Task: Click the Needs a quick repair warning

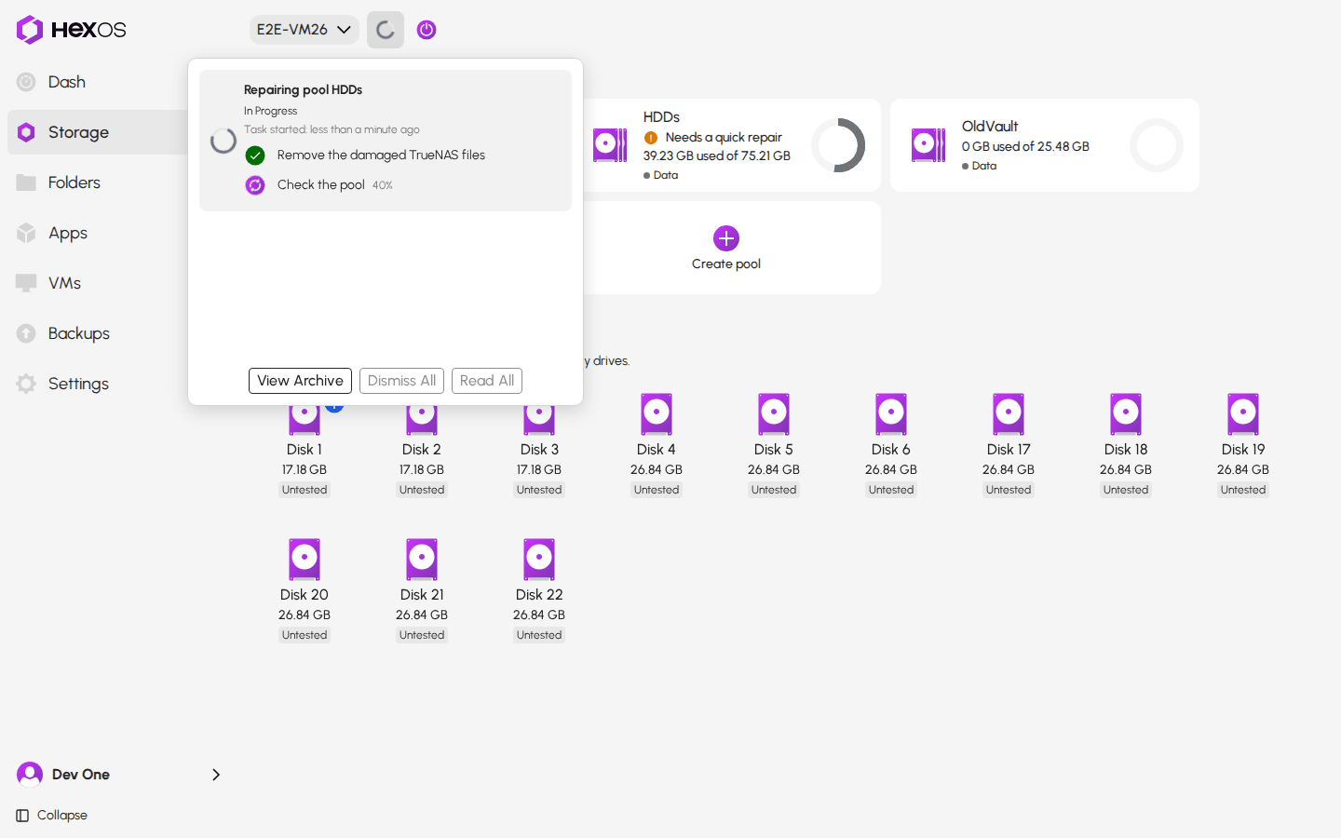Action: pyautogui.click(x=724, y=138)
